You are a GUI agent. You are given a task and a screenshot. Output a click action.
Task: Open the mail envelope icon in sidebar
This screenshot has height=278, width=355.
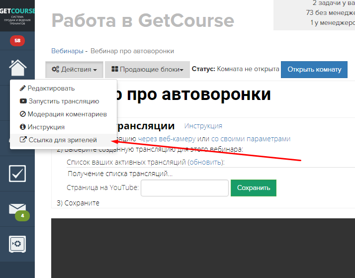pyautogui.click(x=17, y=209)
